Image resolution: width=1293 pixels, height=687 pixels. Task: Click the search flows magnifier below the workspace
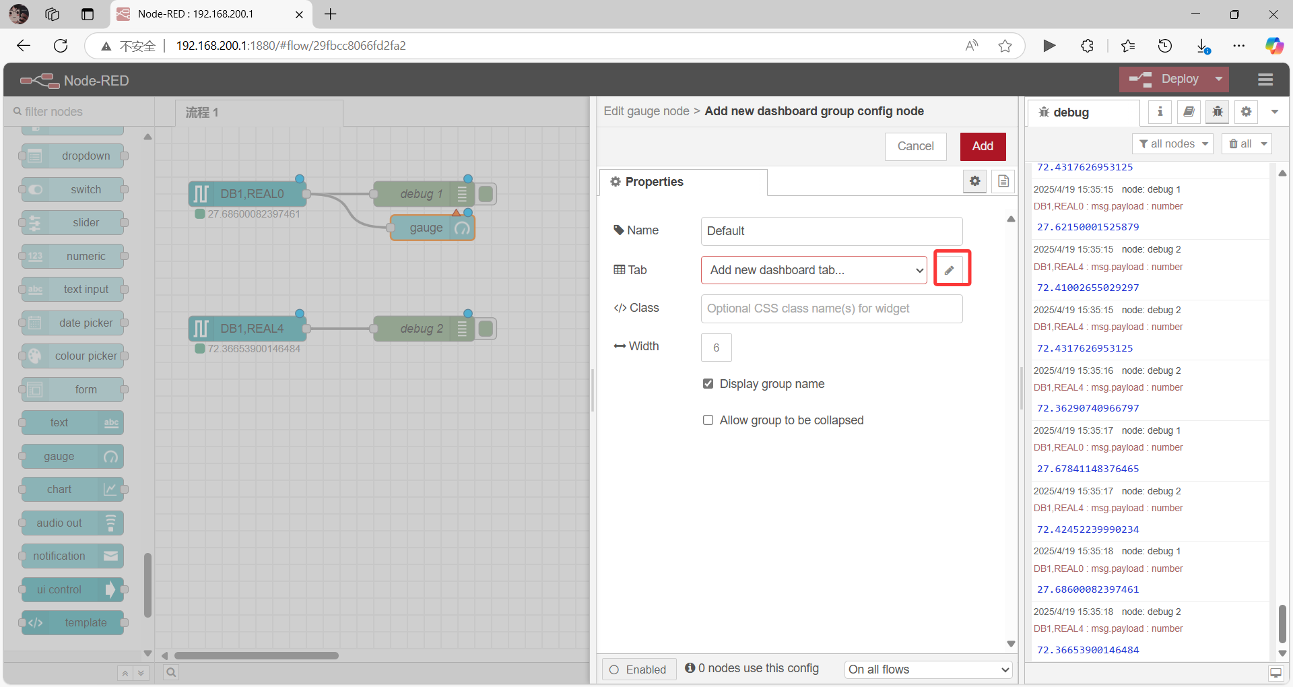[x=171, y=672]
